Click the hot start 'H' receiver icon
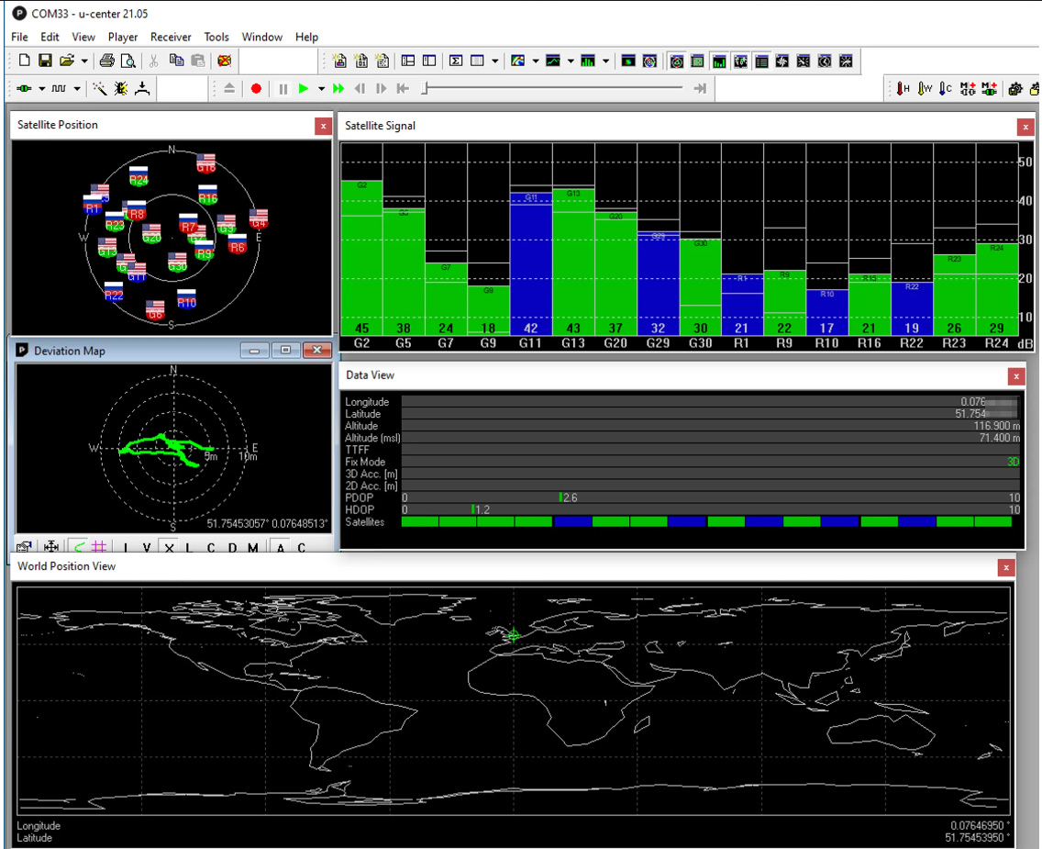 [903, 89]
